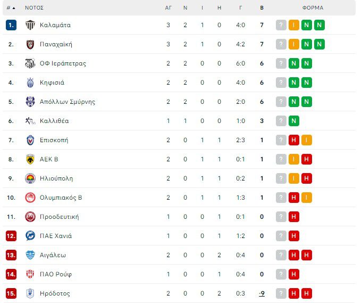Click the grey ? form badge for Καλαμάτα
This screenshot has width=362, height=303.
[281, 25]
